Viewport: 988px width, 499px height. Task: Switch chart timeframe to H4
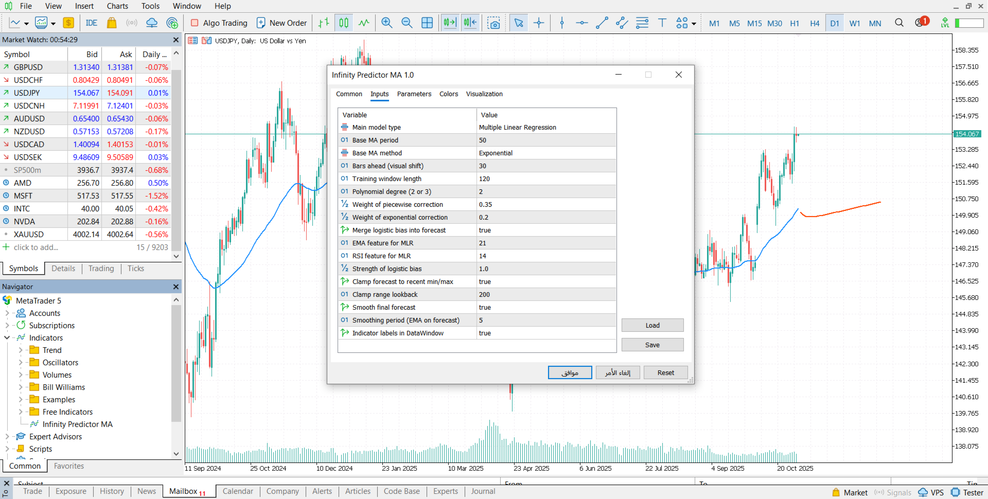(815, 23)
